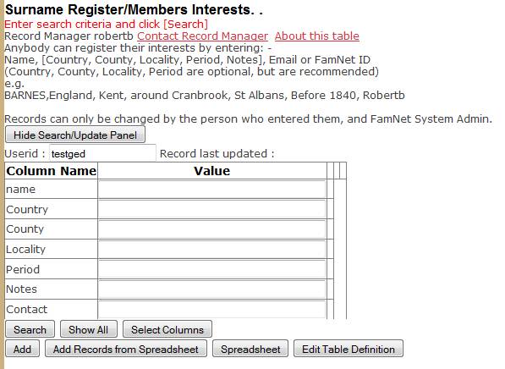This screenshot has height=369, width=505.
Task: Select the Country value field
Action: point(212,209)
